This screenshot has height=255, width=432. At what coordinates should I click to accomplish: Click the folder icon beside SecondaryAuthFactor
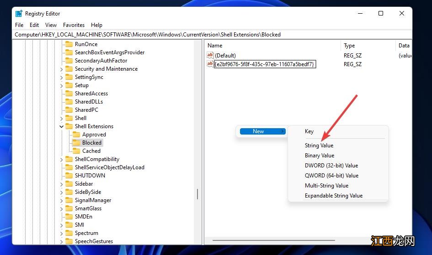click(x=69, y=61)
